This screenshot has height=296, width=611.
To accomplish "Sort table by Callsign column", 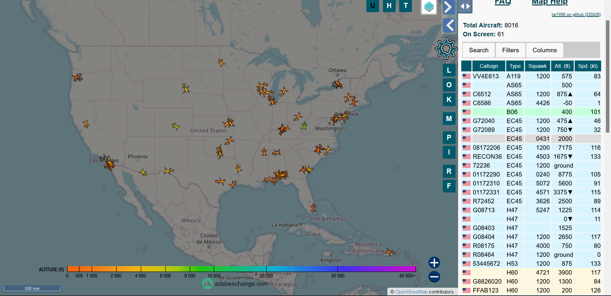I will pos(489,66).
